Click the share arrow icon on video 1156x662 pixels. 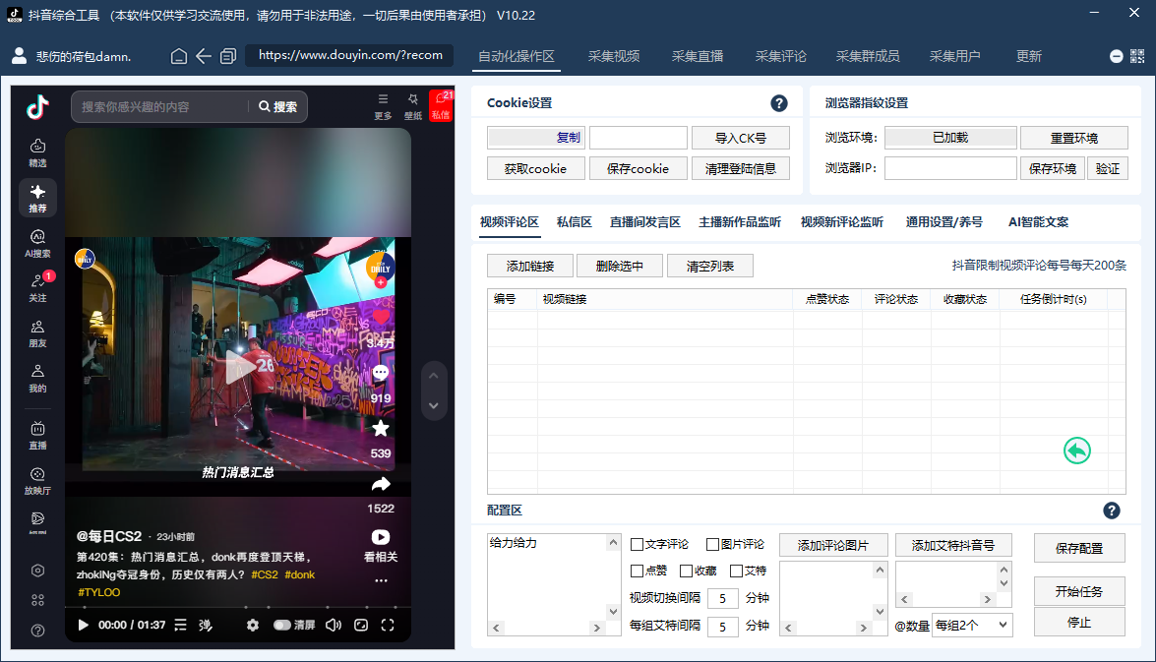pyautogui.click(x=381, y=484)
